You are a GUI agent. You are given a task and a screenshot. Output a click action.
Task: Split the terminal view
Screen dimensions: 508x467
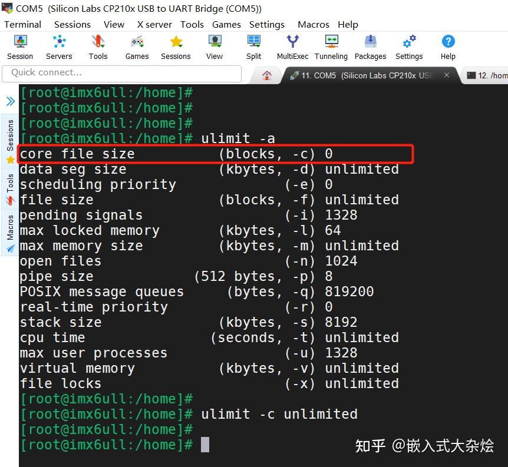coord(253,46)
